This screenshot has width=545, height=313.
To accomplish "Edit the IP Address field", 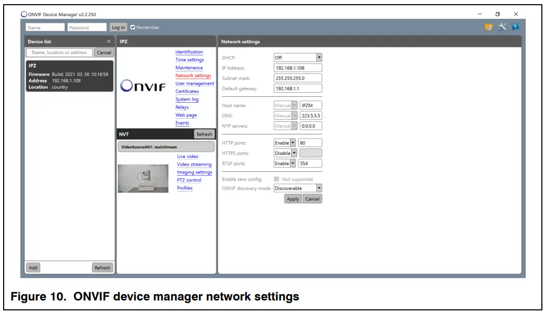I will tap(298, 68).
